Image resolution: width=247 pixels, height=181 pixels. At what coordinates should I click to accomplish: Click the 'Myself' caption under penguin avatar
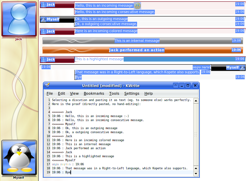[19, 178]
